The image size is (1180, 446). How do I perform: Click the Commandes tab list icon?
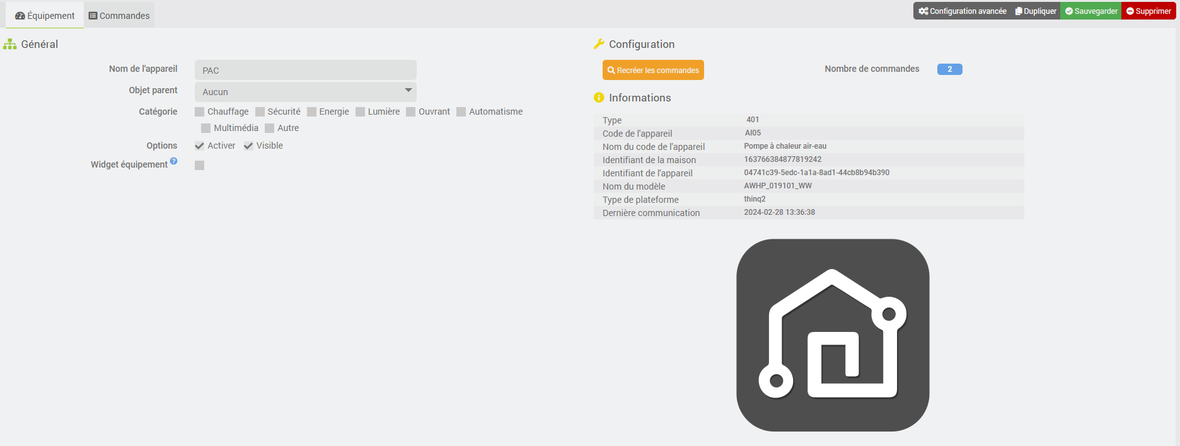coord(93,16)
